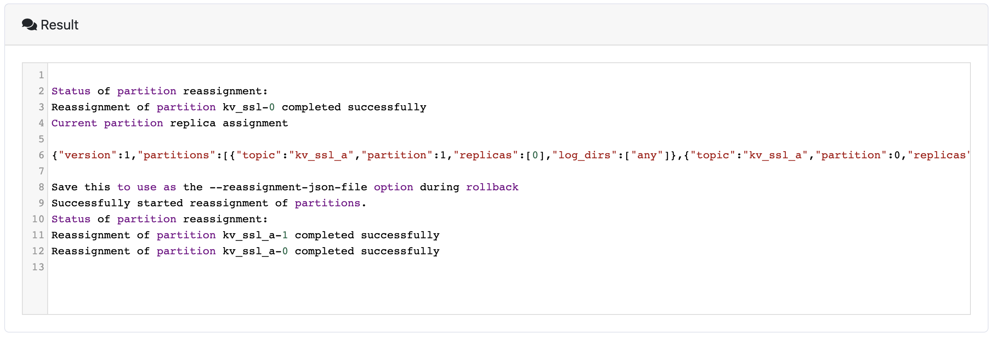Click the word 'rollback' on line 8
The height and width of the screenshot is (341, 997).
[492, 187]
